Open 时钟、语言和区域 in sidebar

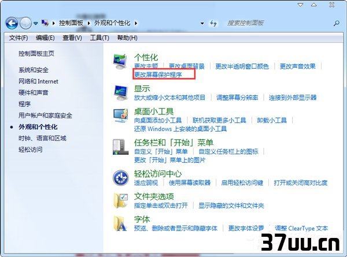(42, 139)
